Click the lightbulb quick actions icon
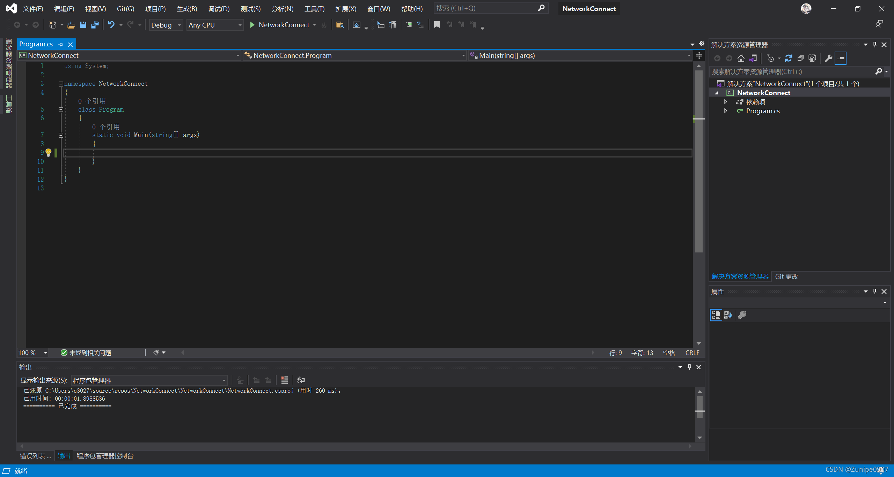Screen dimensions: 894x477 [49, 152]
